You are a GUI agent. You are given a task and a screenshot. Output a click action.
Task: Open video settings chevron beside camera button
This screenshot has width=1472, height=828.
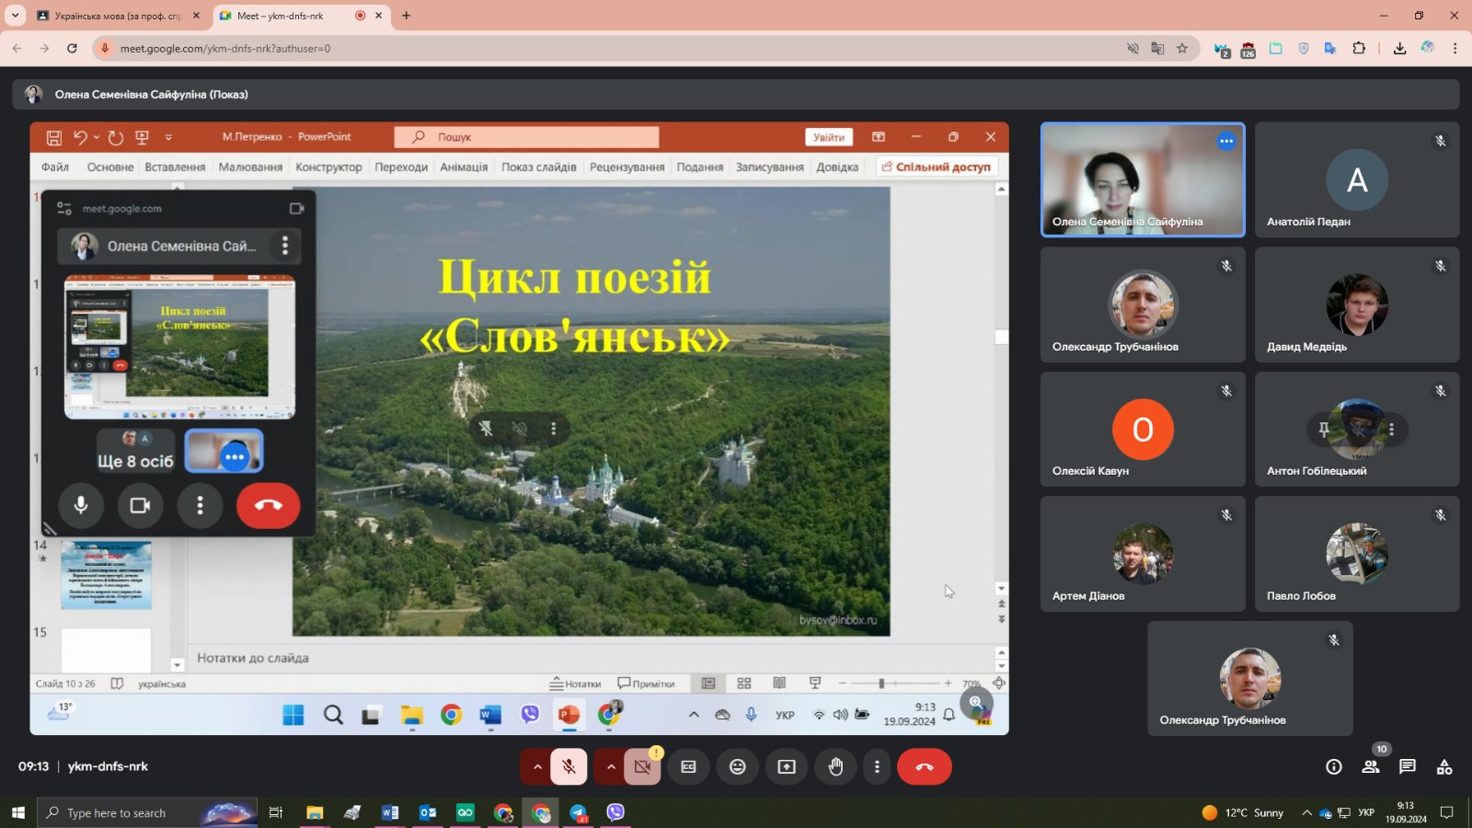[610, 766]
